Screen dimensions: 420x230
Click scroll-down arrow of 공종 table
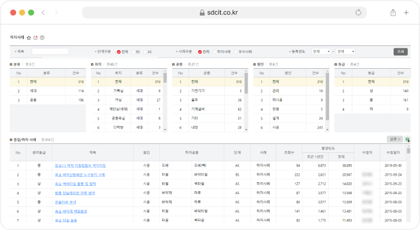pos(246,130)
